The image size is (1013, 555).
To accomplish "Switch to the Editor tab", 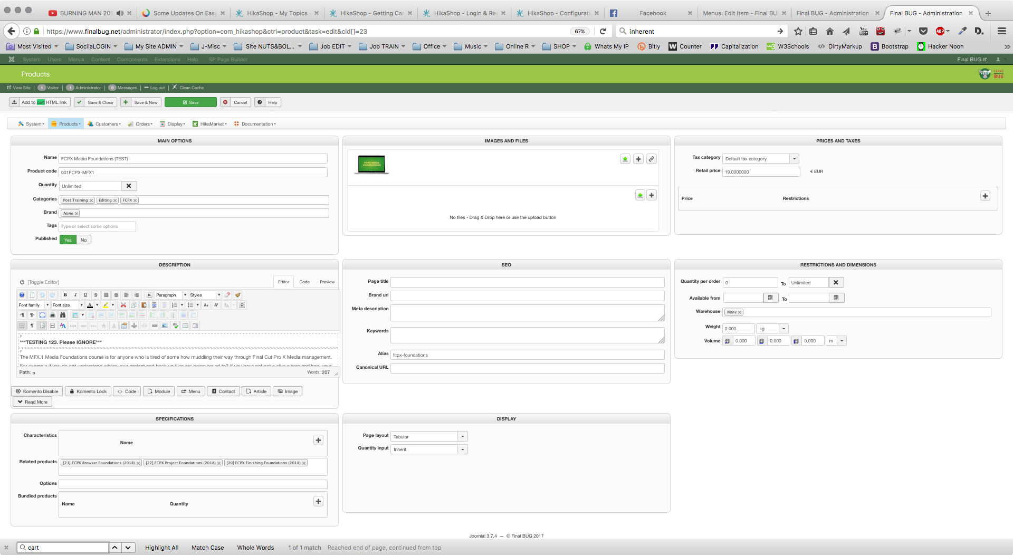I will pos(284,282).
